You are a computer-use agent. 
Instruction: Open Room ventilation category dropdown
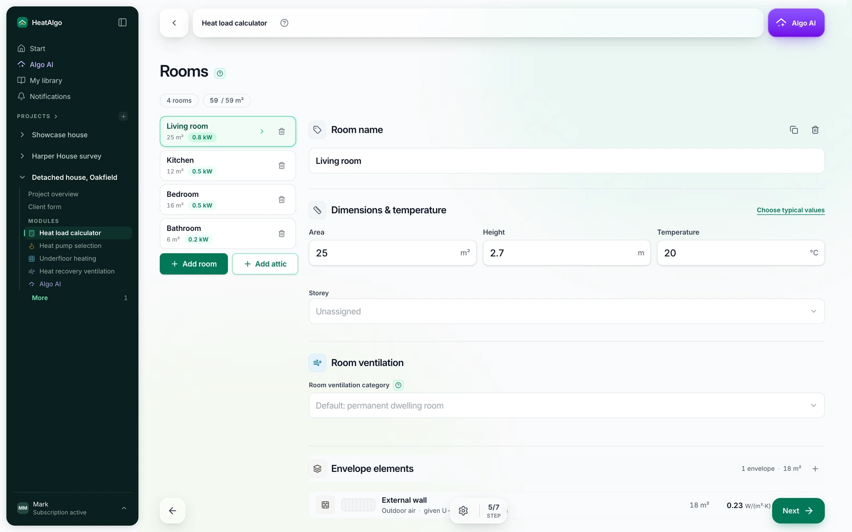pyautogui.click(x=567, y=405)
